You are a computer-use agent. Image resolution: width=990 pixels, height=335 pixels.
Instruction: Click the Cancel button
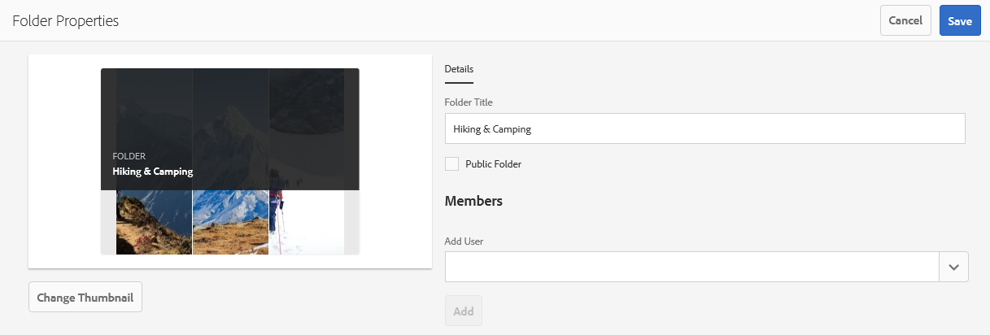point(905,20)
